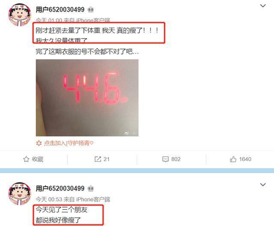Image resolution: width=274 pixels, height=226 pixels.
Task: Expand the first post's chevron menu
Action: click(x=263, y=6)
